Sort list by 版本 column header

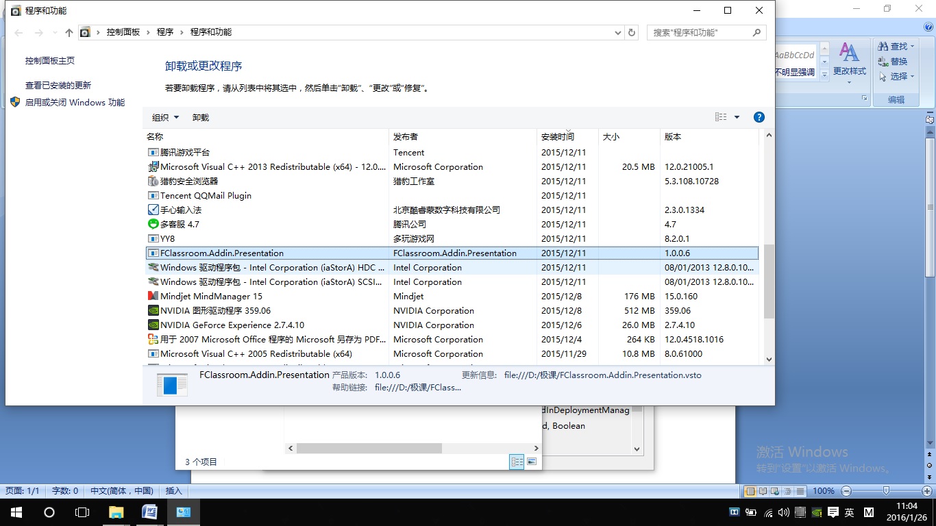coord(710,137)
